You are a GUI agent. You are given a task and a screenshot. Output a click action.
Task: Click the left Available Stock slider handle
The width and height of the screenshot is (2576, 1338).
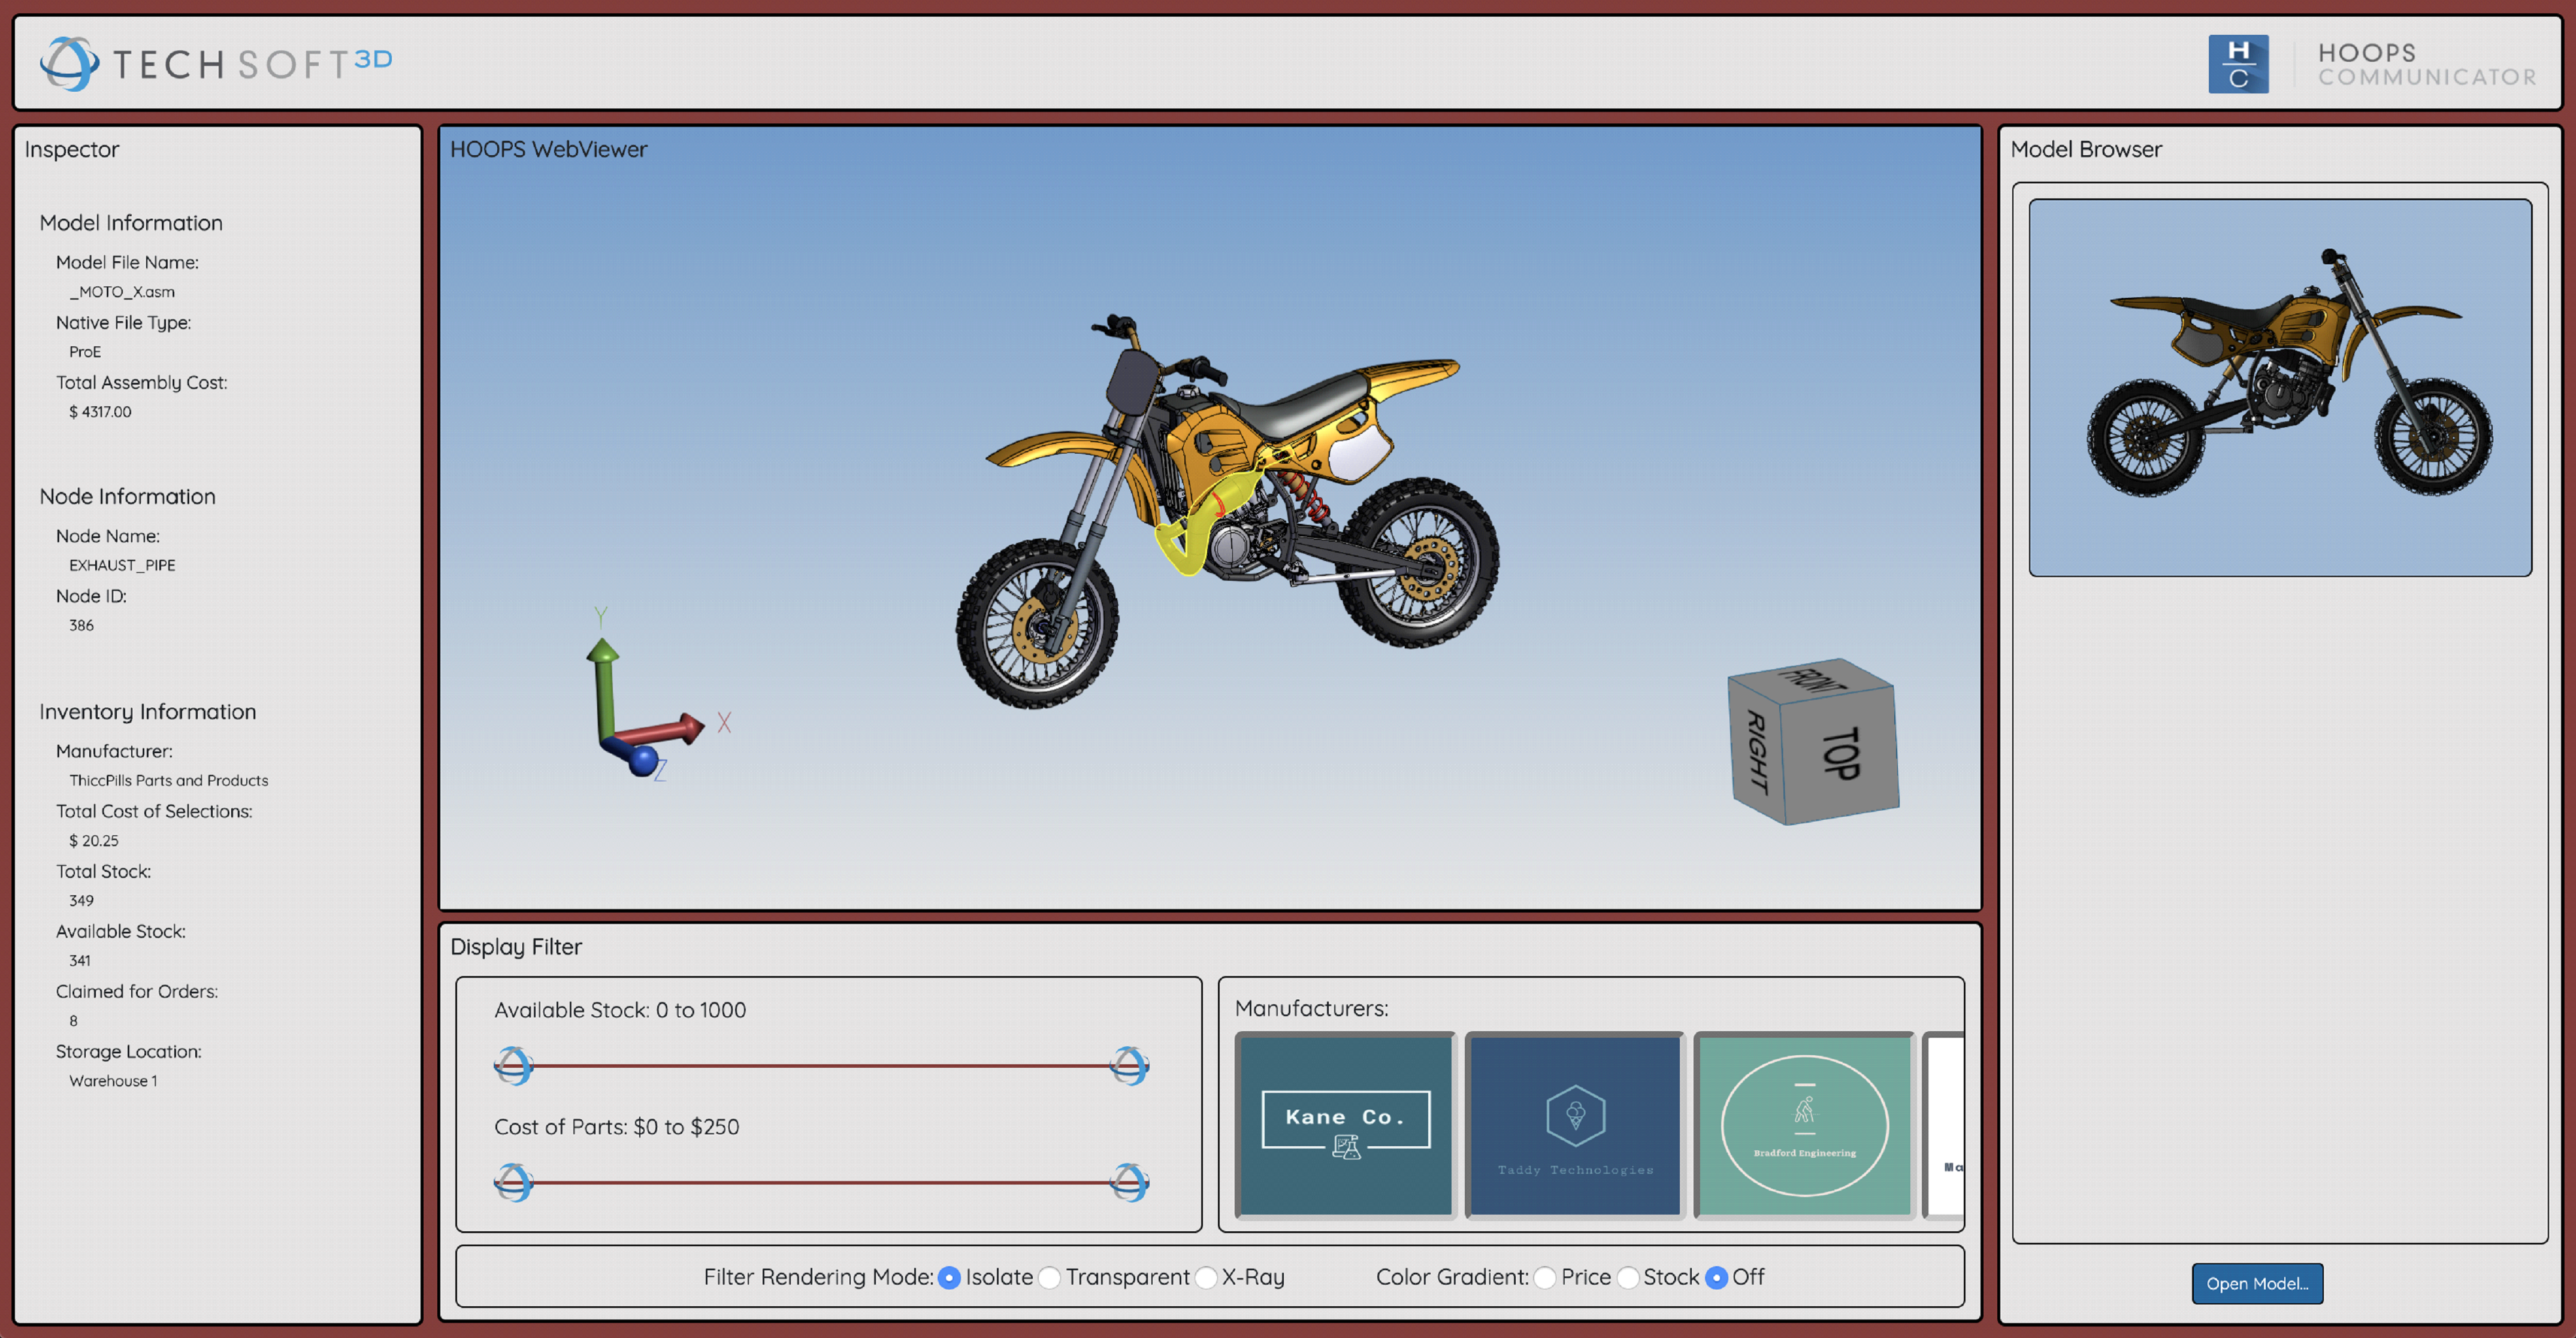514,1066
